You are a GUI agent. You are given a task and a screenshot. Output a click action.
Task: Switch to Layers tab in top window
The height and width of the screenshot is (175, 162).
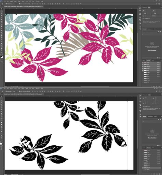[144, 60]
